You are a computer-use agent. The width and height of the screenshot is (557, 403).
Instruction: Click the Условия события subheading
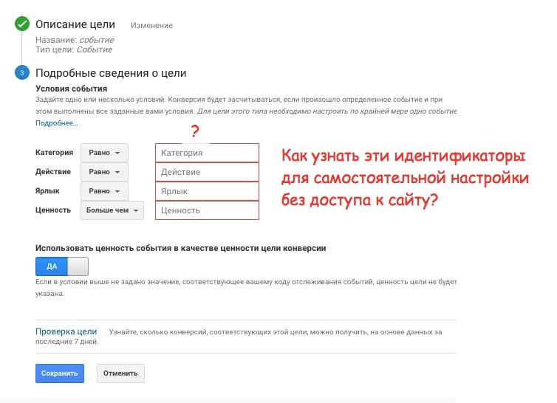click(x=71, y=89)
